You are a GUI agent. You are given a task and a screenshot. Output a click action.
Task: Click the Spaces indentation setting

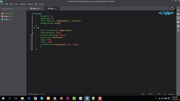(172, 94)
